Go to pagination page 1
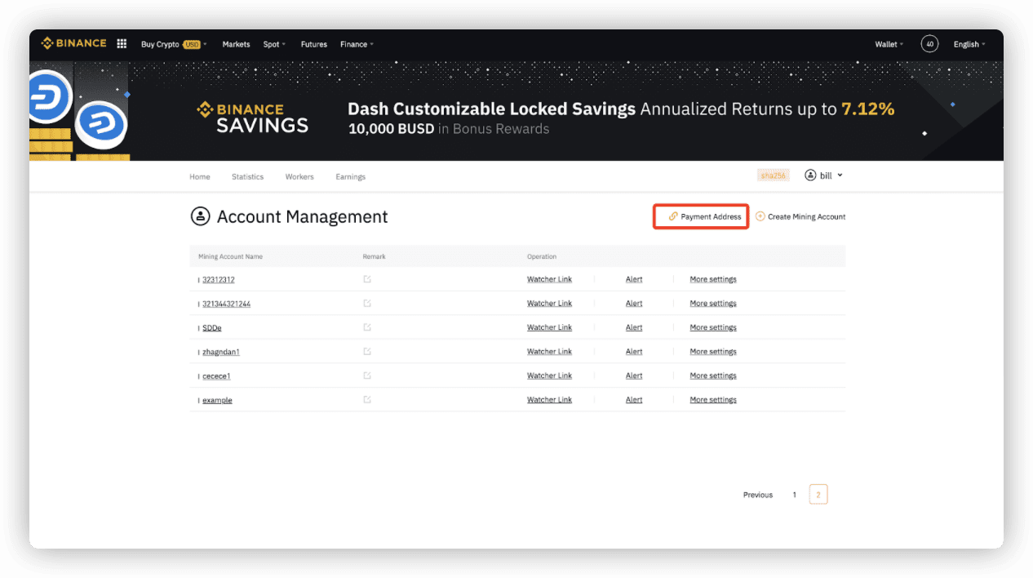 coord(794,495)
